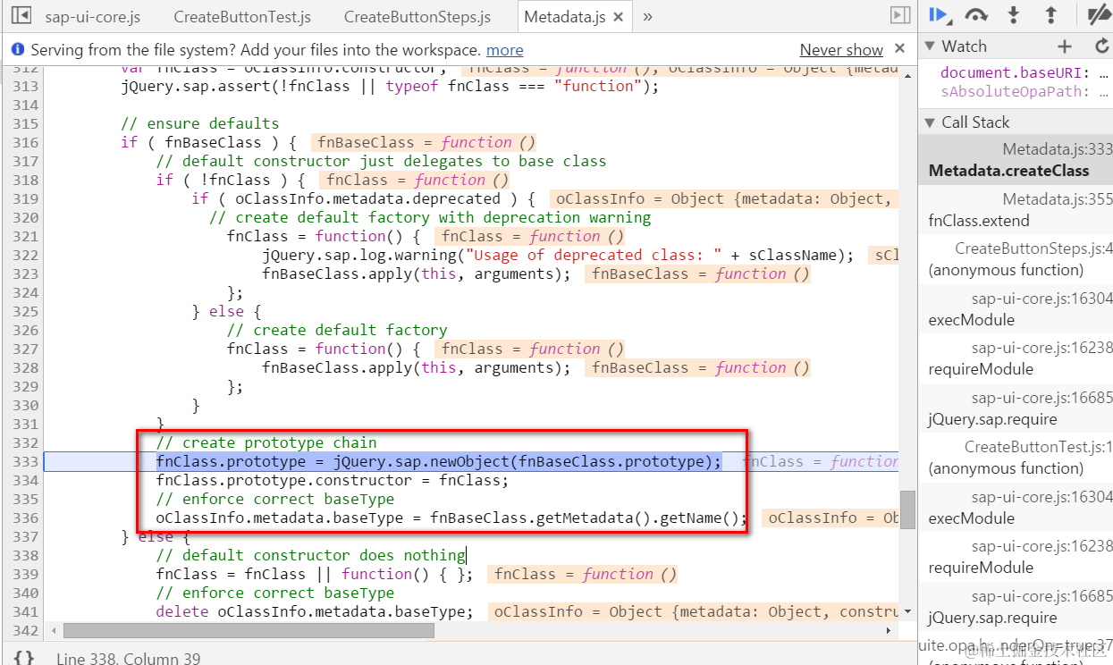Click the scroll right arrow of horizontal scrollbar

click(x=890, y=630)
